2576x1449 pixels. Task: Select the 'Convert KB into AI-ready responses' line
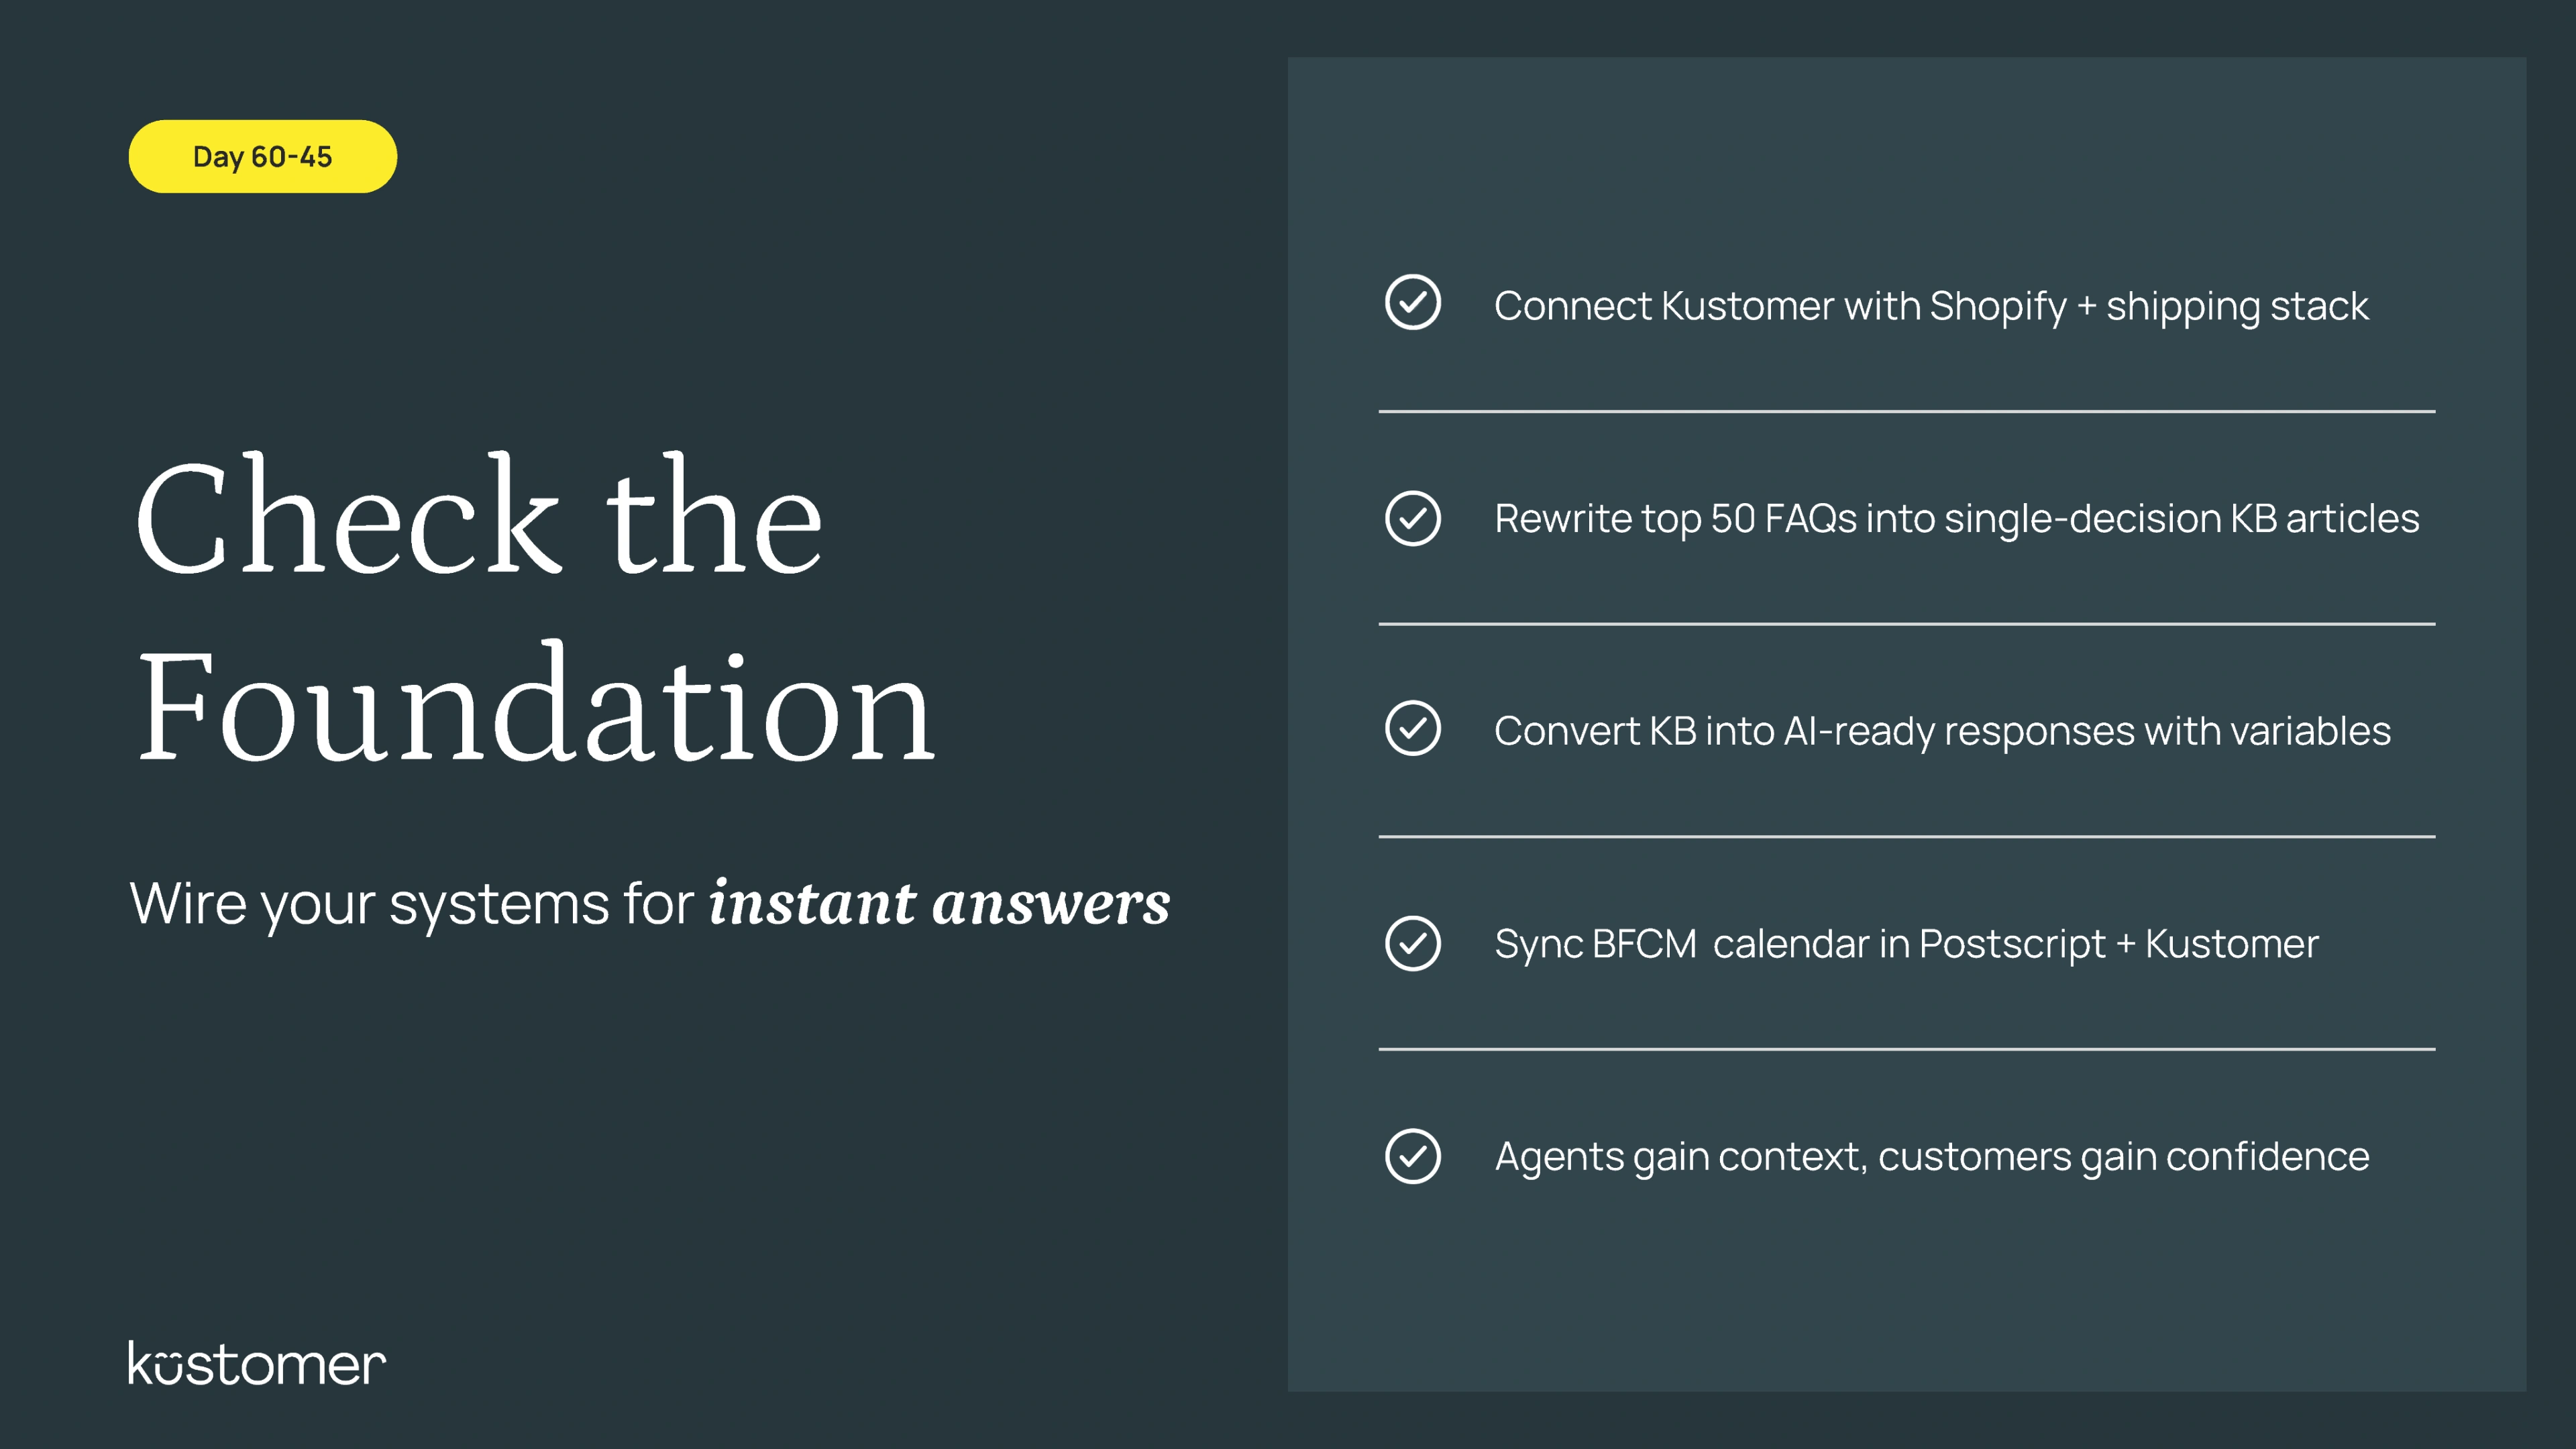(1942, 731)
